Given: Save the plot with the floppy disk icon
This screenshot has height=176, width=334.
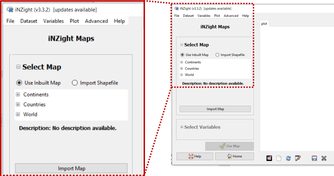Looking at the screenshot, I should point(314,158).
